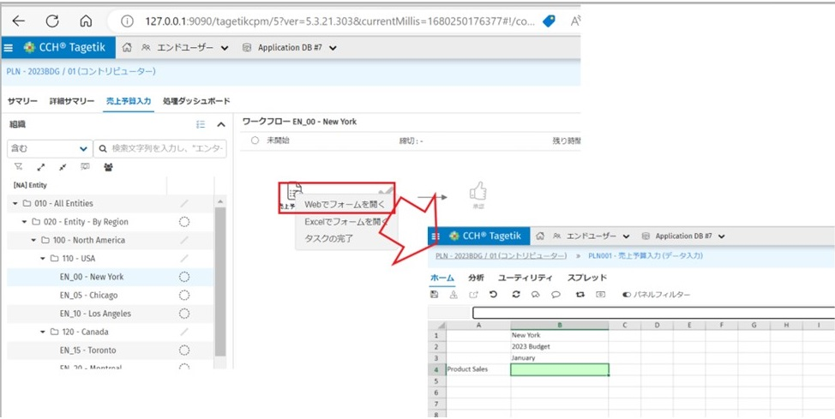Click the thumbs-up approval icon in workflow
Screen dimensions: 835x419
pos(478,192)
